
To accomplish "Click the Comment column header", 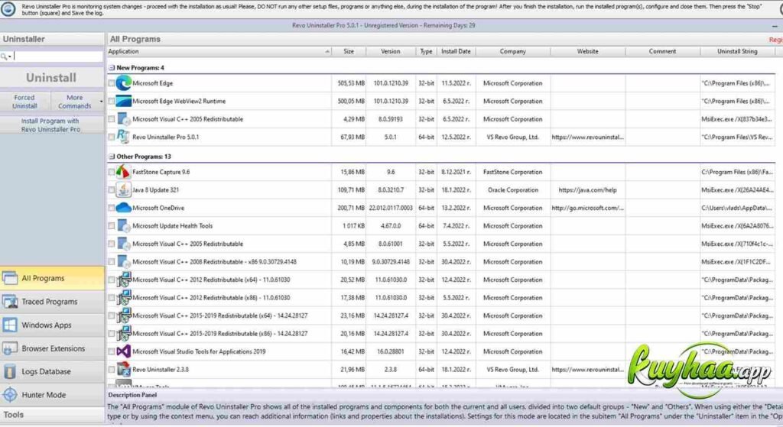I will [x=663, y=51].
